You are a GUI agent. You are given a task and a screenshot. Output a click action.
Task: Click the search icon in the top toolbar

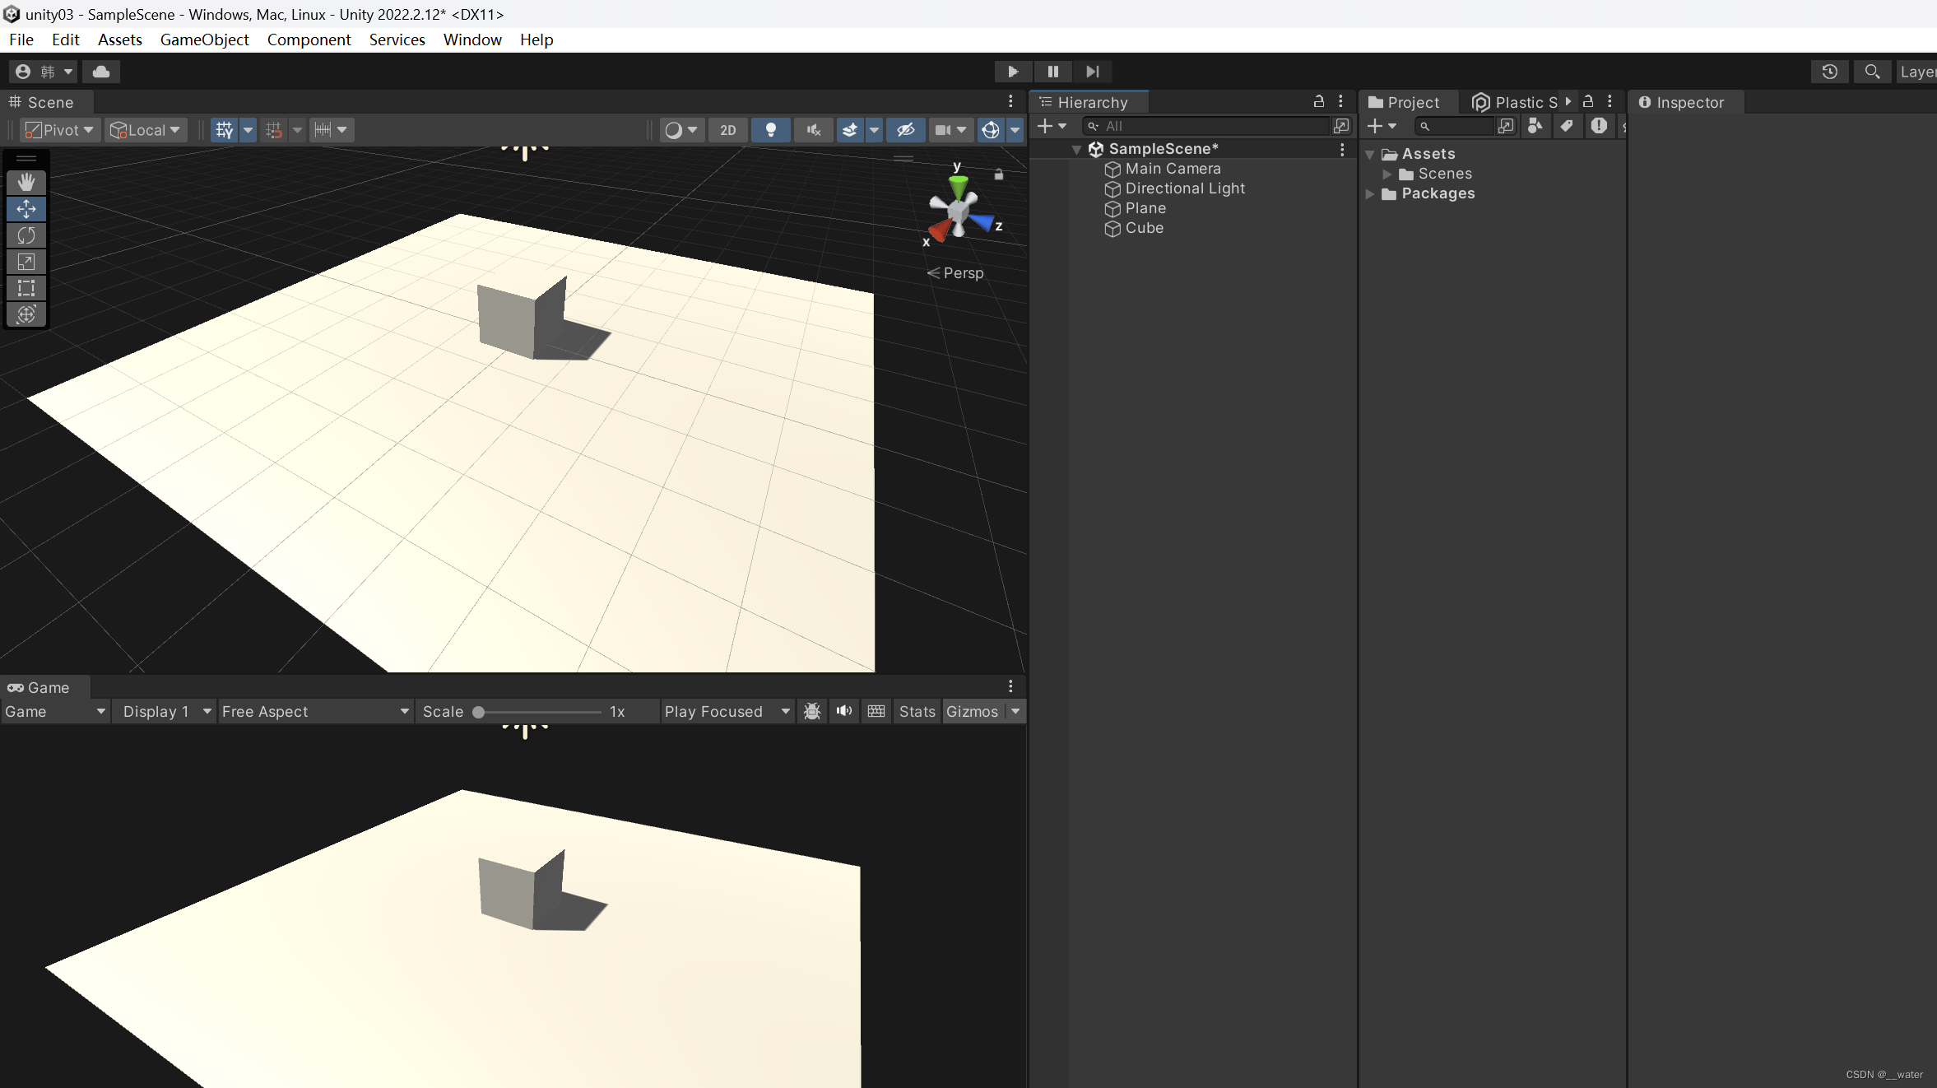[1871, 72]
